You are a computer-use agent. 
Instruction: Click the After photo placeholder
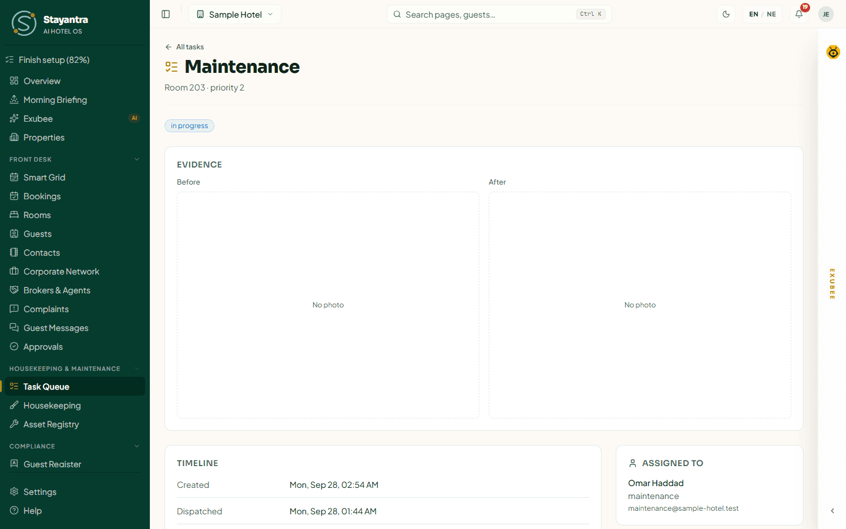pyautogui.click(x=640, y=305)
